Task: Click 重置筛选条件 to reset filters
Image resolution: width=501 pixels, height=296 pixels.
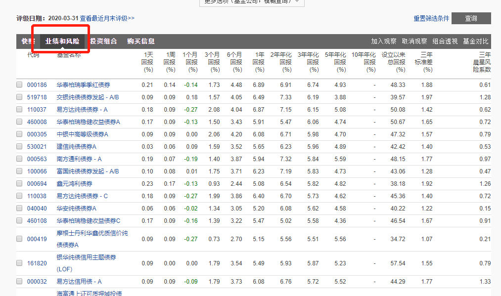Action: (431, 18)
